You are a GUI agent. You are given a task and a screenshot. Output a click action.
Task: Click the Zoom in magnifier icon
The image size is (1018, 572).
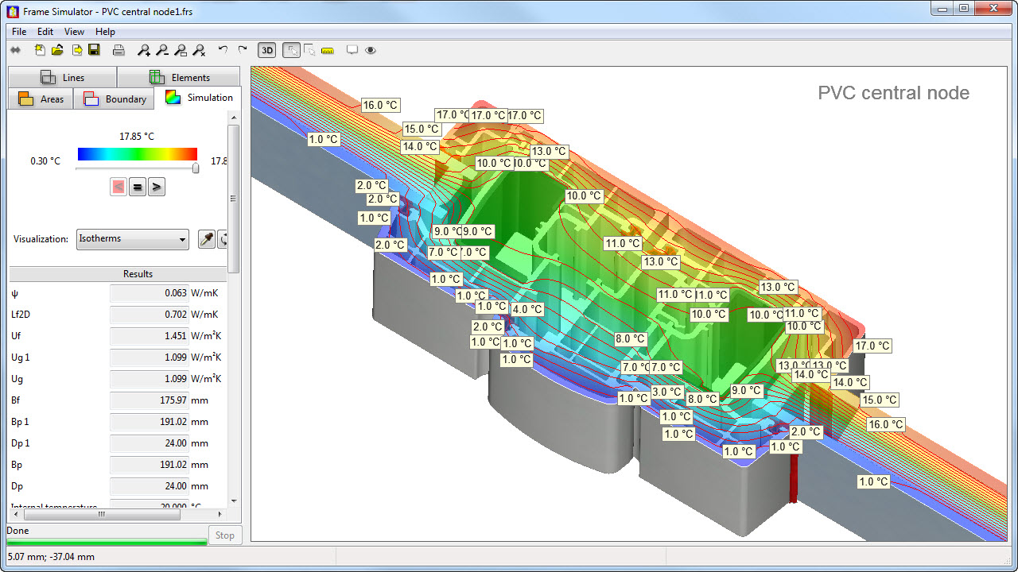tap(143, 50)
